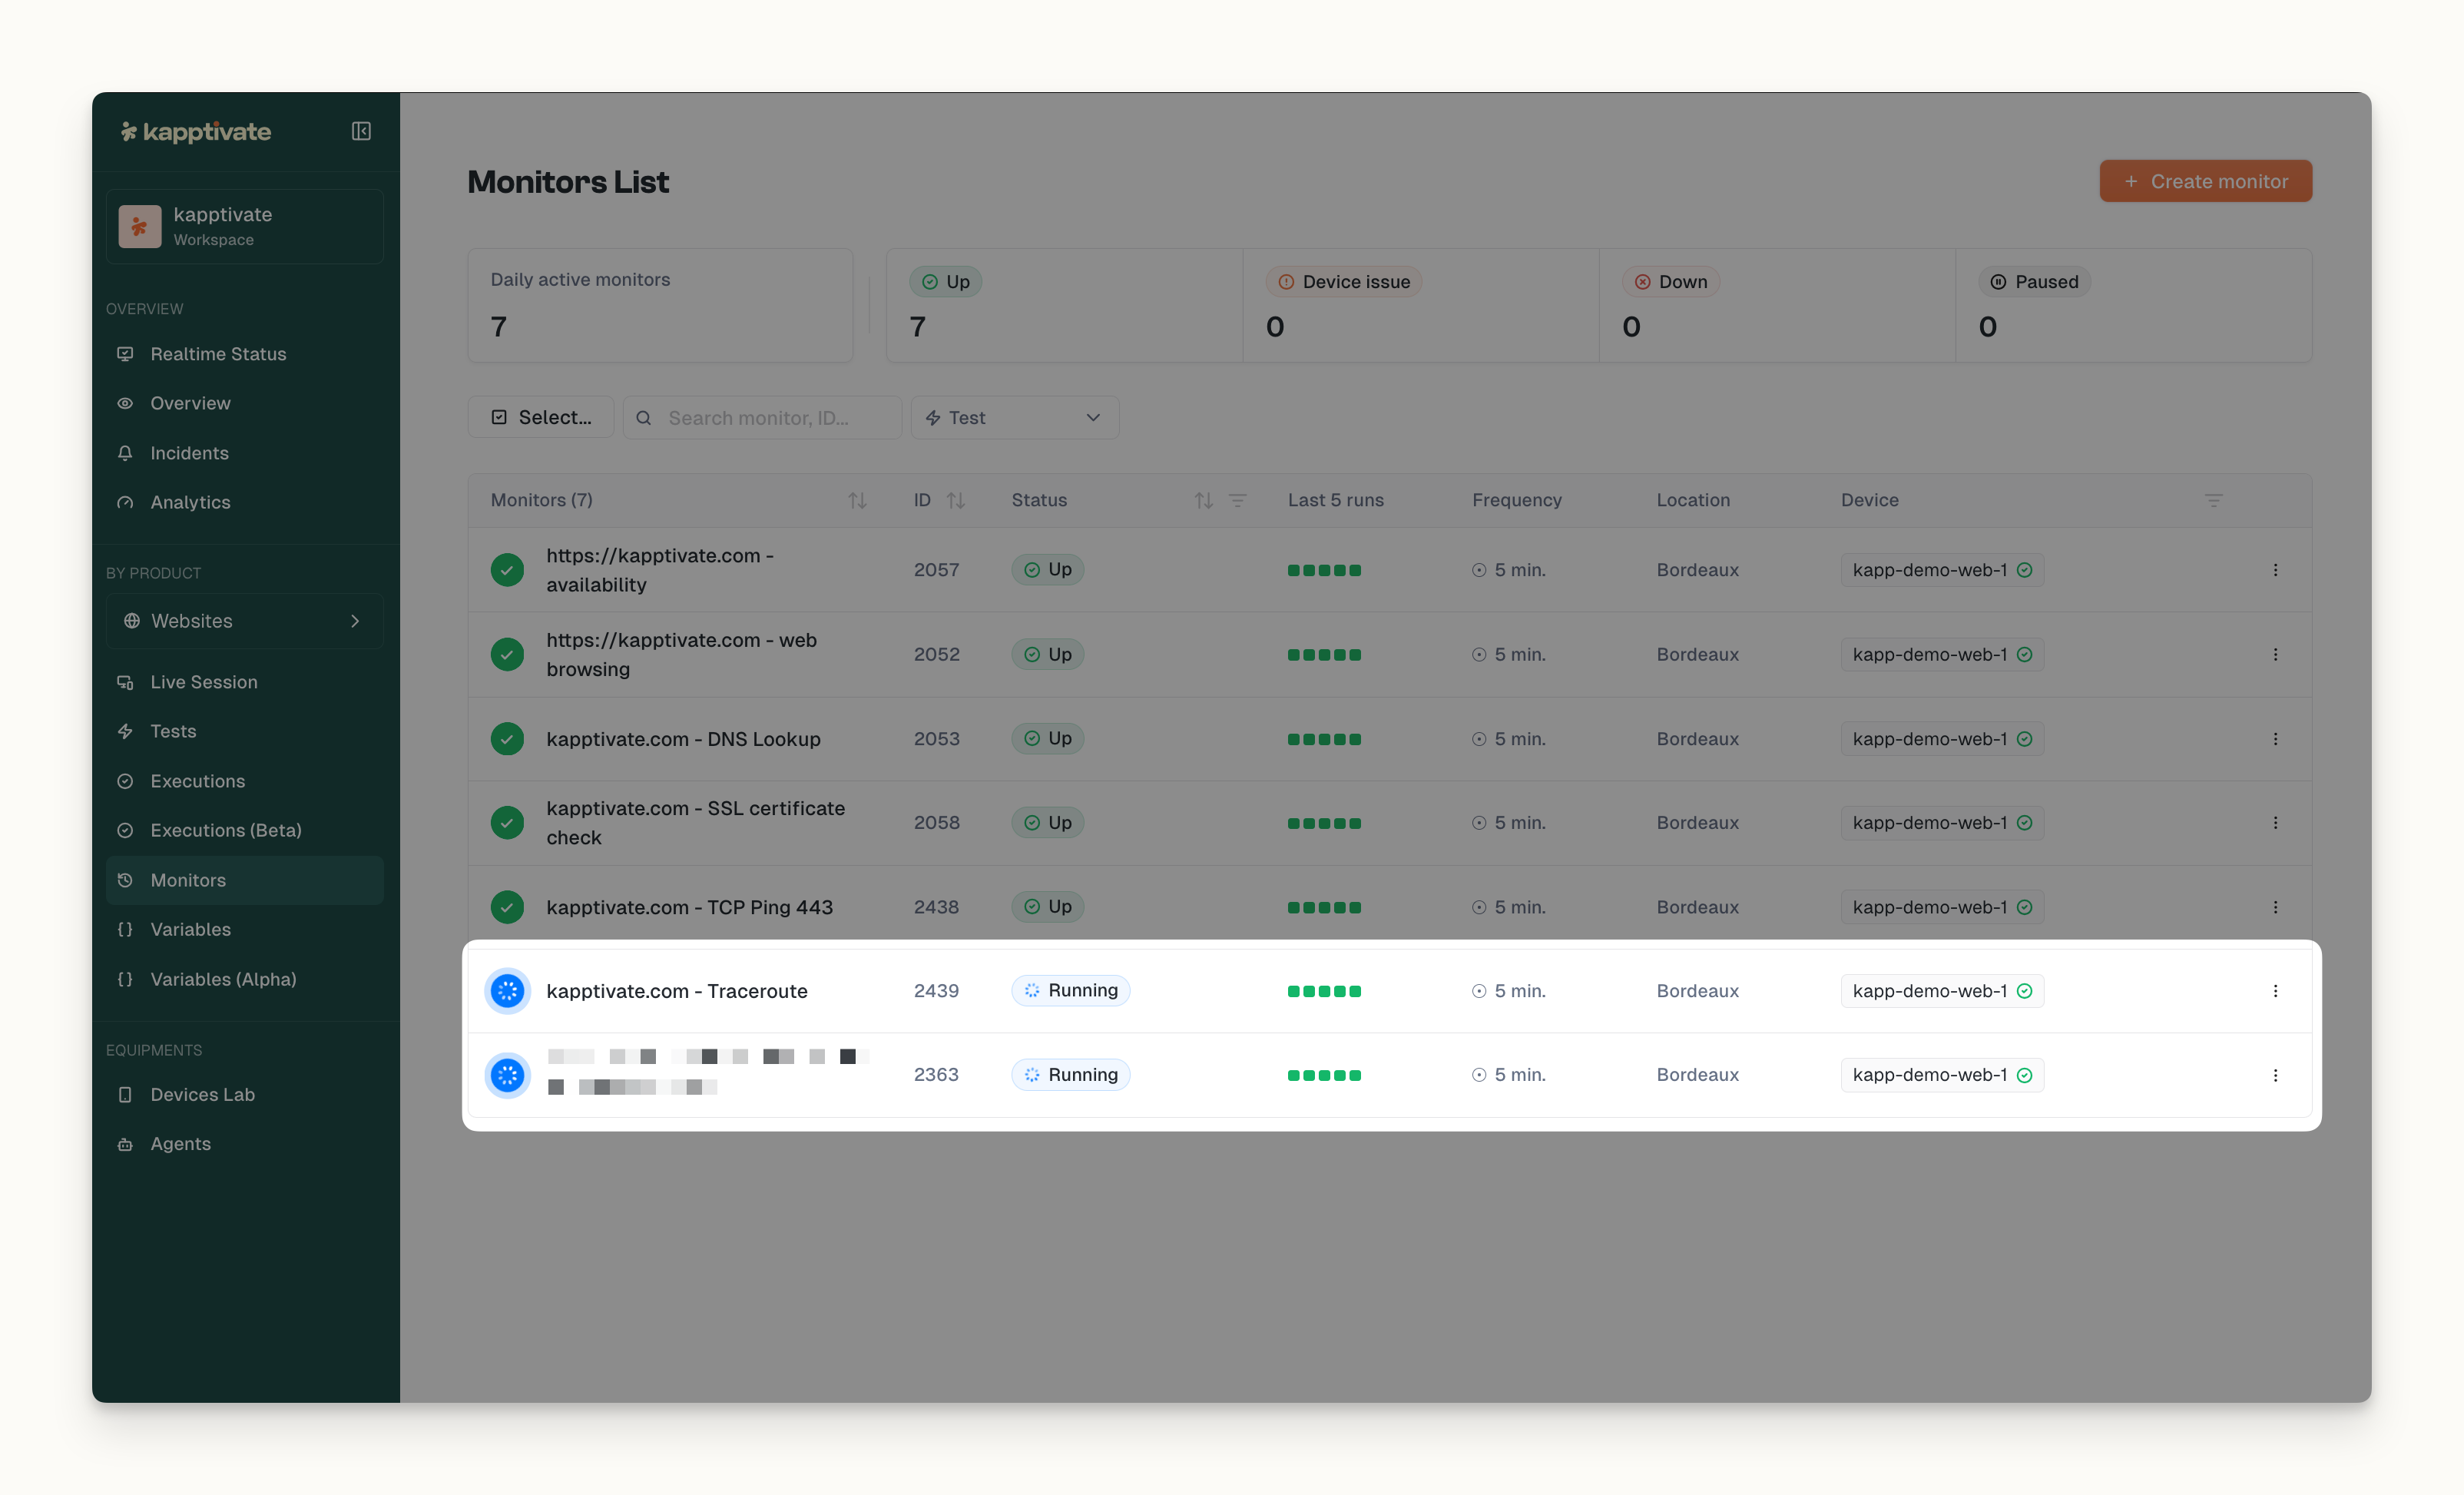Image resolution: width=2464 pixels, height=1495 pixels.
Task: Open the Device column filter icon
Action: click(x=2213, y=500)
